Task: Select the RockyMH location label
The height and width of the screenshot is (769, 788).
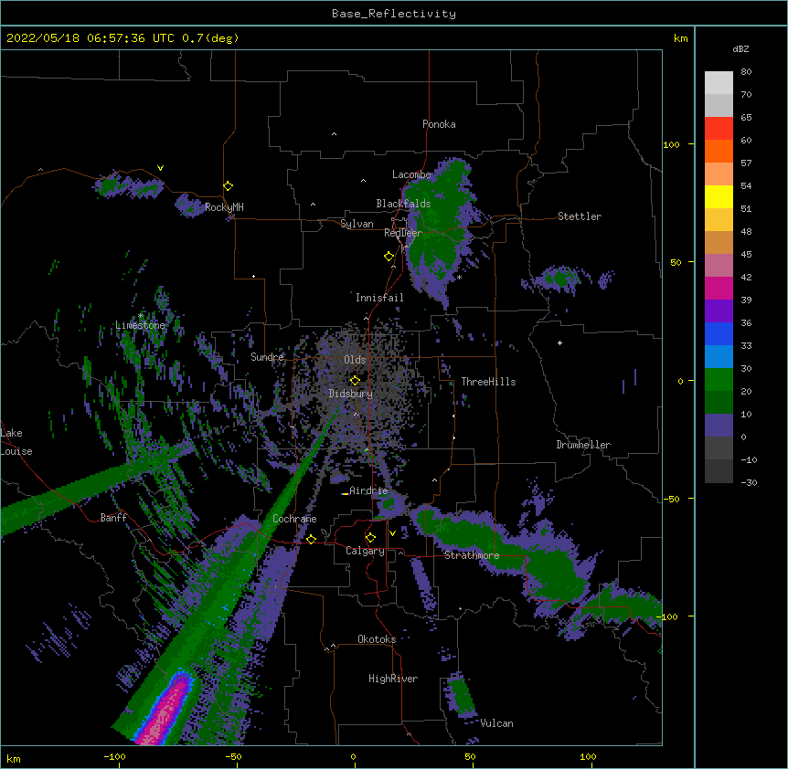Action: pos(224,207)
